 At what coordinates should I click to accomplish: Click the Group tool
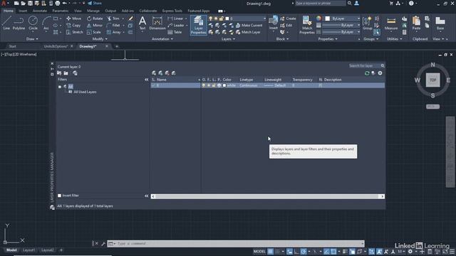(368, 23)
